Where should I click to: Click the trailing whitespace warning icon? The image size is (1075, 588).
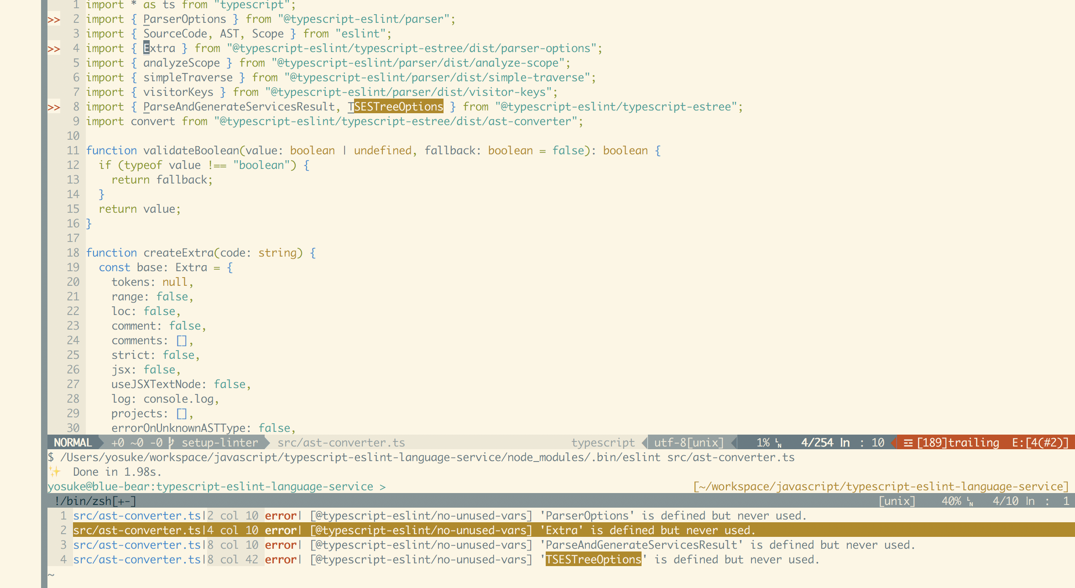tap(908, 443)
